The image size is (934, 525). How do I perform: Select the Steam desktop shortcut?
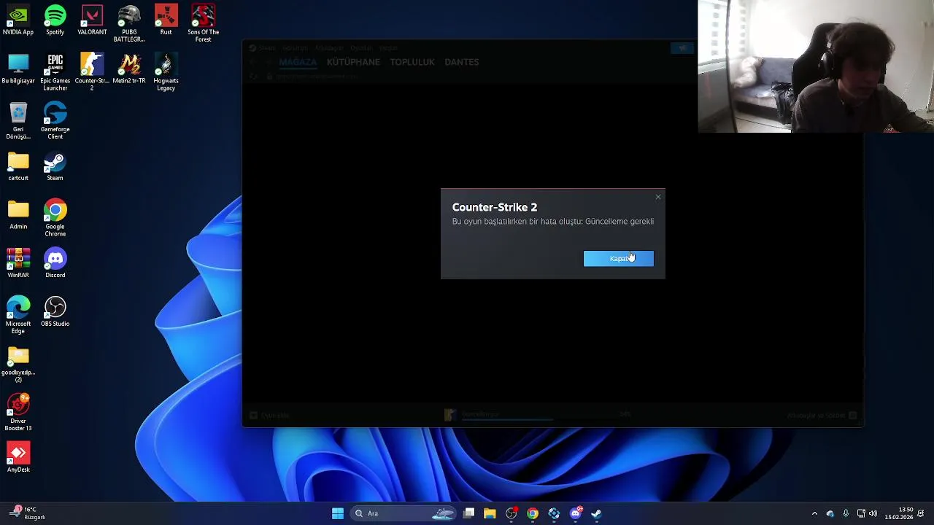(x=55, y=166)
